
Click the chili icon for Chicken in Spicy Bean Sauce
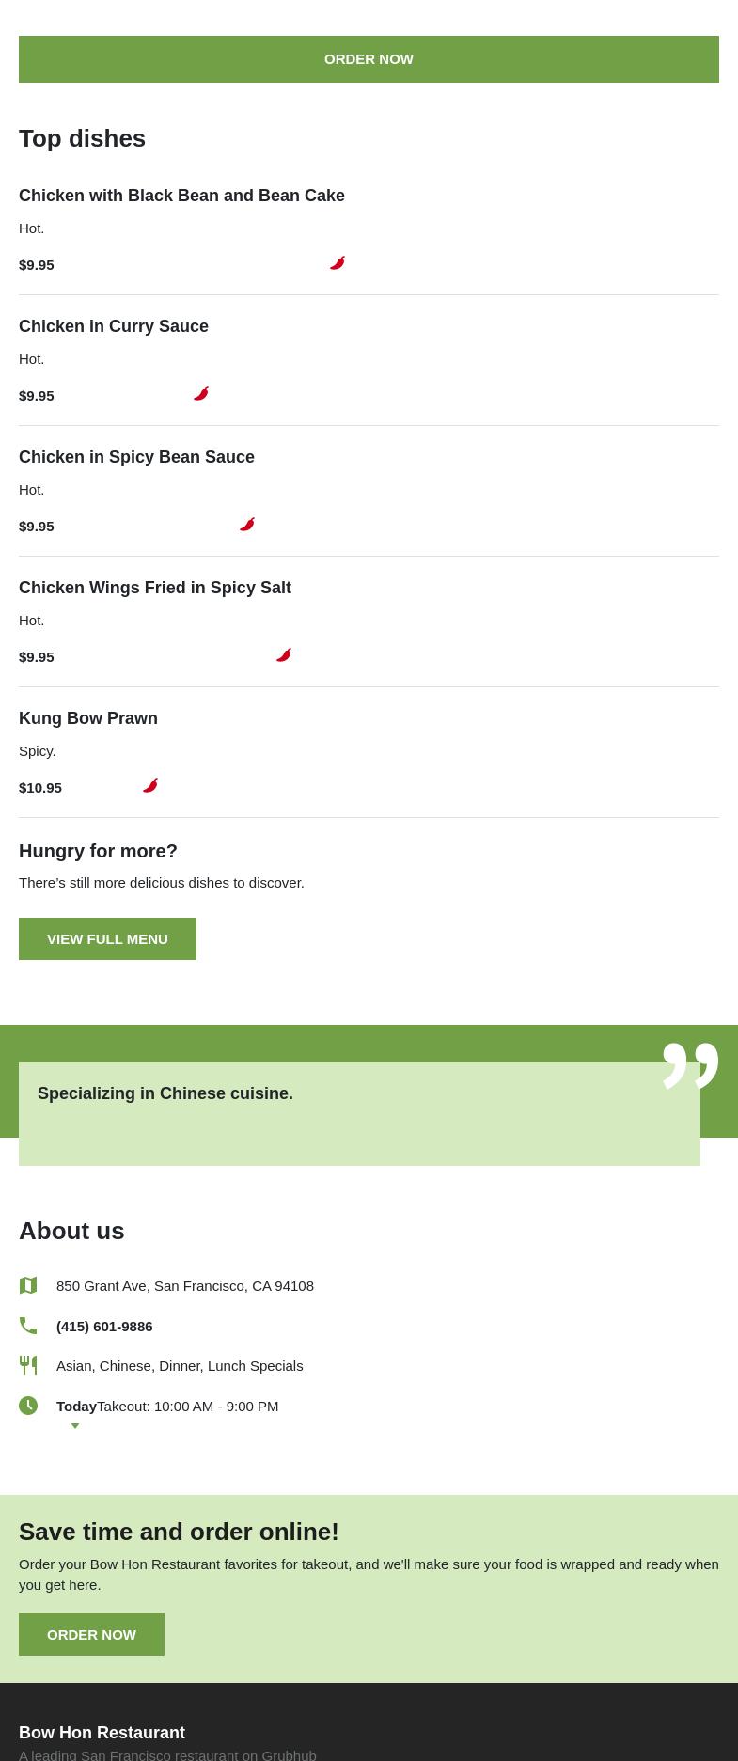(x=247, y=525)
